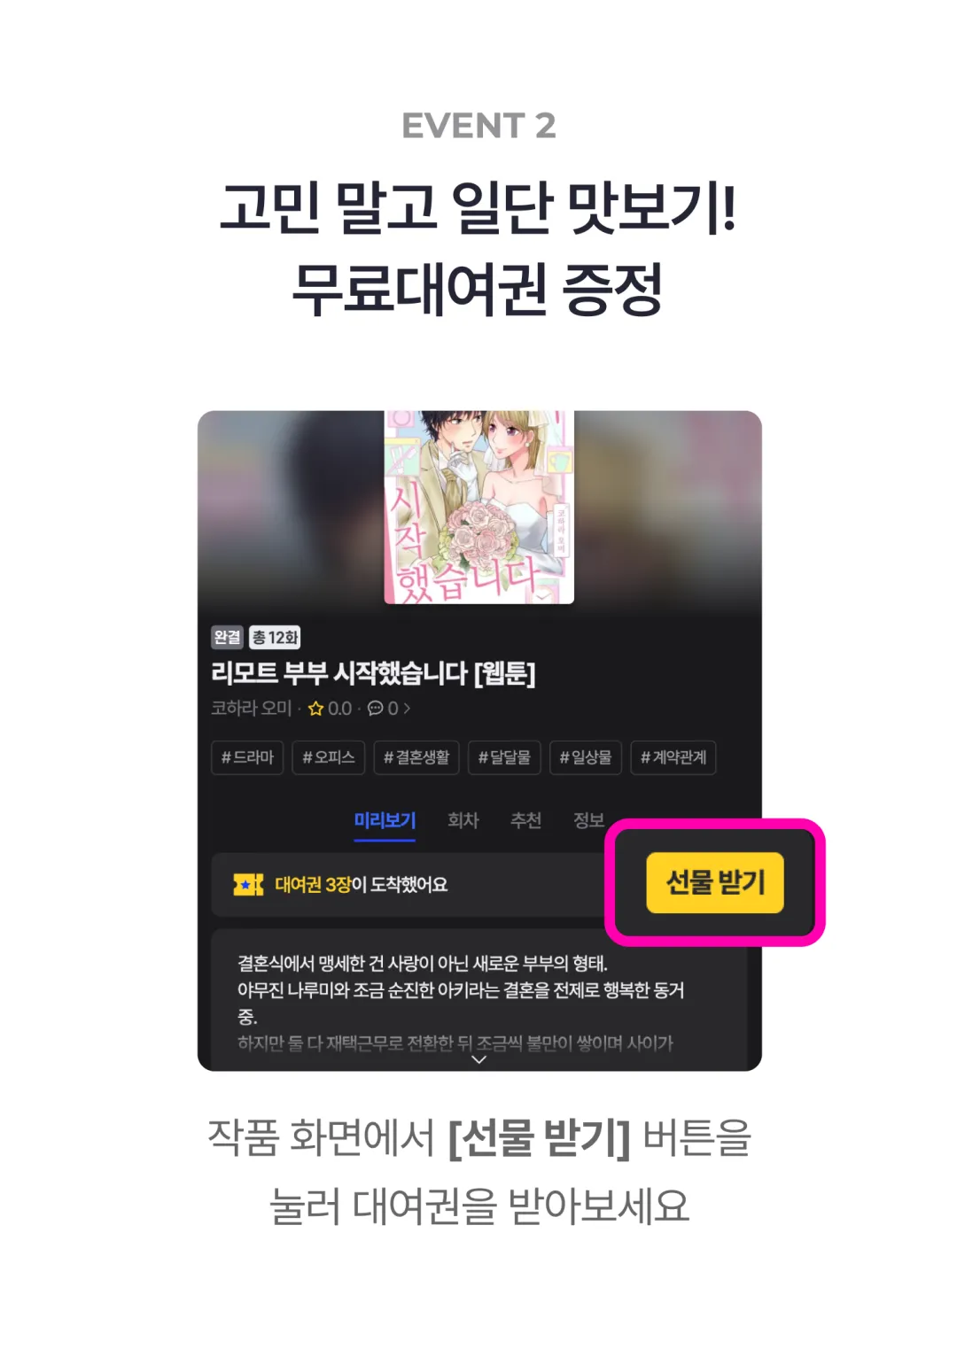Open the 미리보기 tab
957x1357 pixels.
point(385,820)
